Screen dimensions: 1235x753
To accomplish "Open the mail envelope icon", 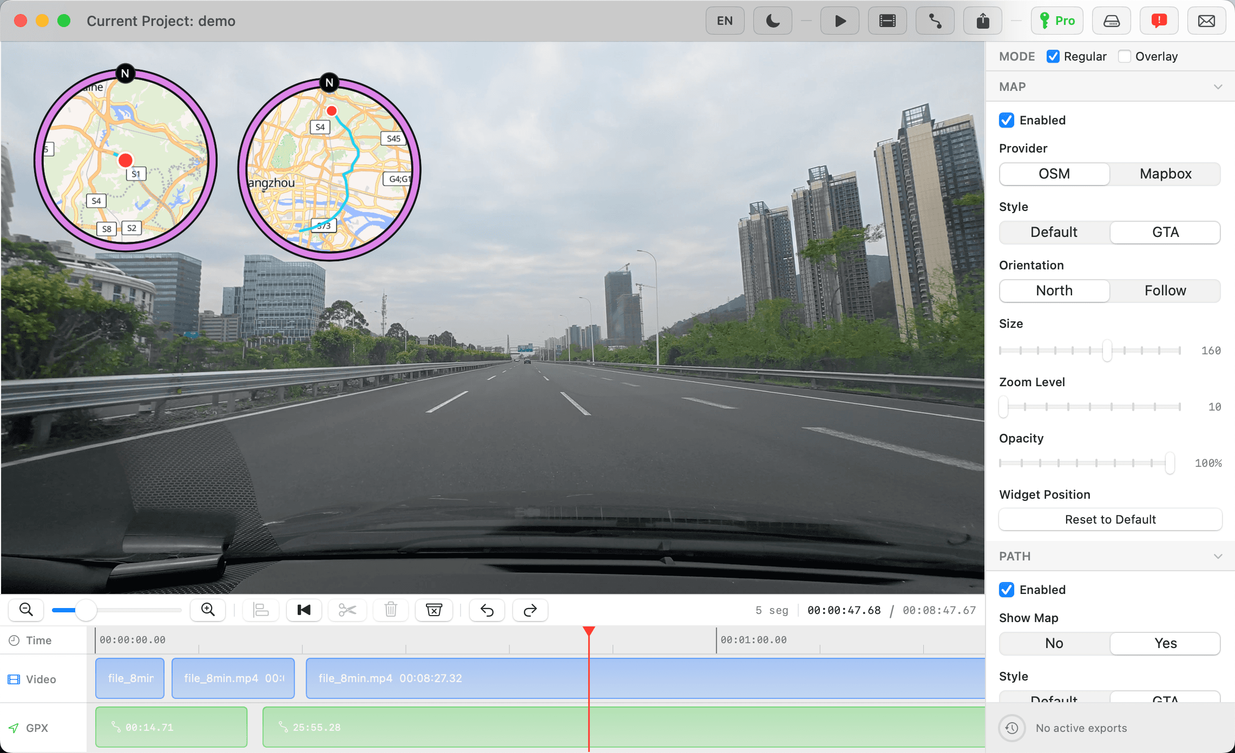I will tap(1206, 21).
